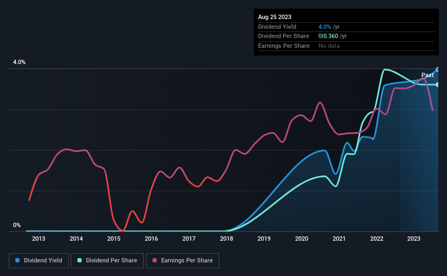This screenshot has width=447, height=276.
Task: Click the blue Dividend Yield endpoint marker
Action: click(x=438, y=70)
